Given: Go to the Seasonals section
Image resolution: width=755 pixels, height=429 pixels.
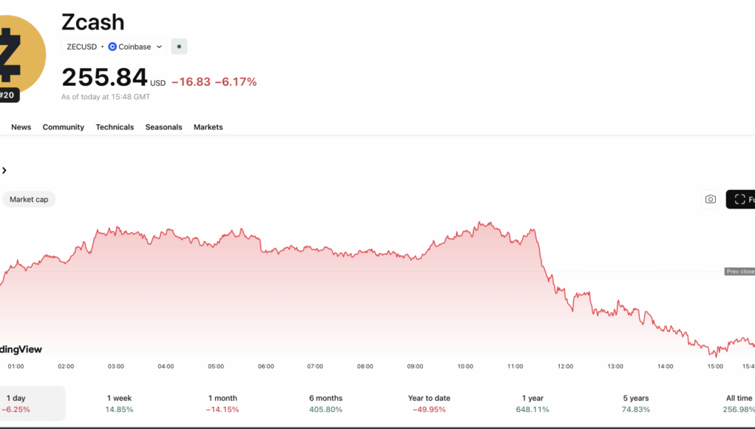Looking at the screenshot, I should [x=163, y=127].
